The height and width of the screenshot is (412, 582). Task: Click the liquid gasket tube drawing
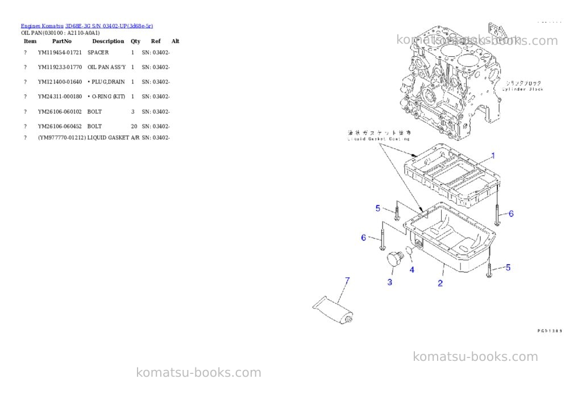(333, 310)
